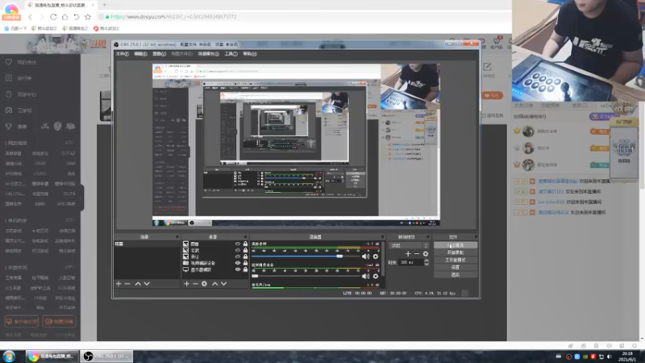Hide the video capture device source (视频捕获设备)
The image size is (645, 363).
[238, 263]
